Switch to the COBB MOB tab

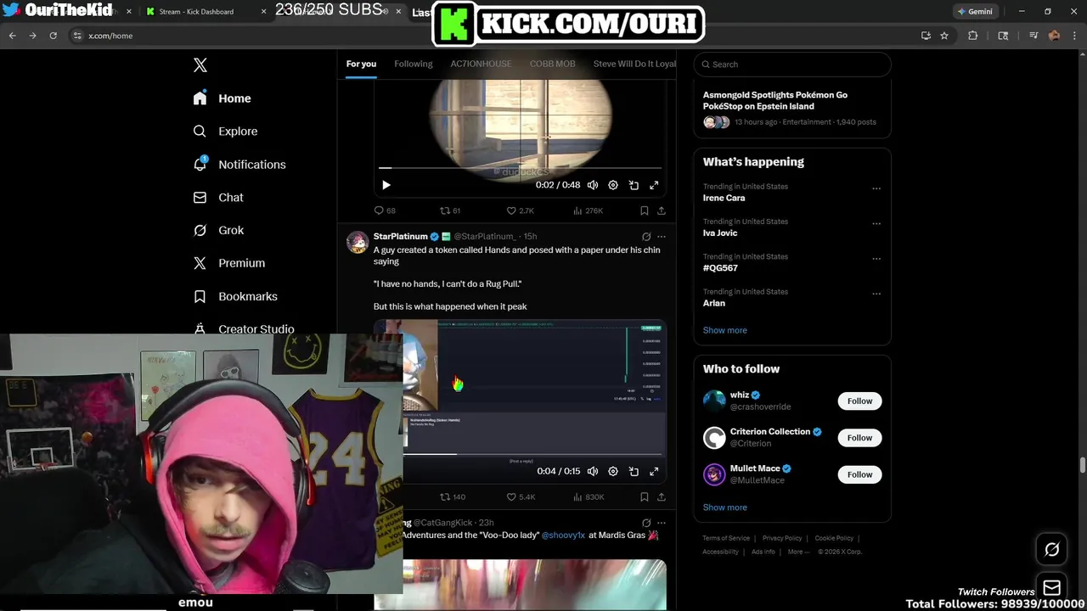[553, 64]
